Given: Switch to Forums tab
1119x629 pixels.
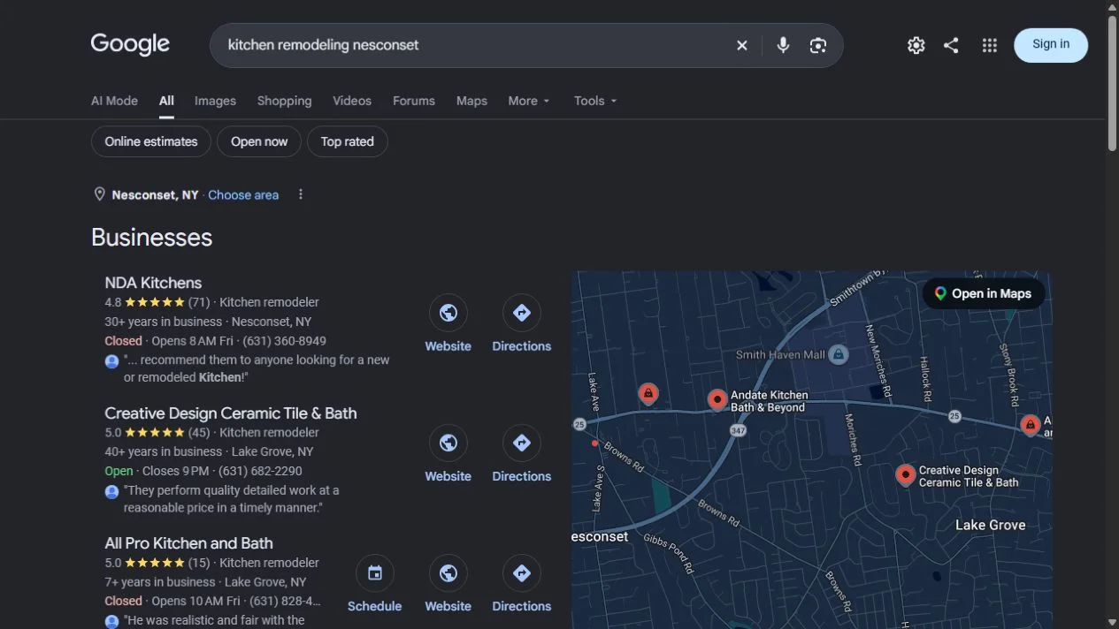Looking at the screenshot, I should (x=414, y=101).
